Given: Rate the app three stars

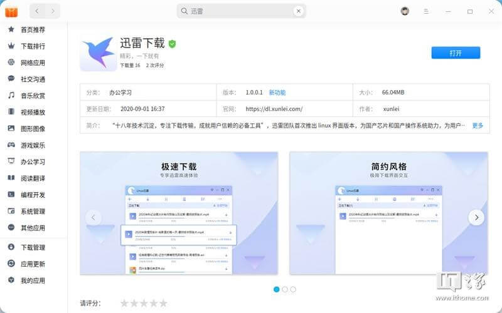Looking at the screenshot, I should (144, 303).
